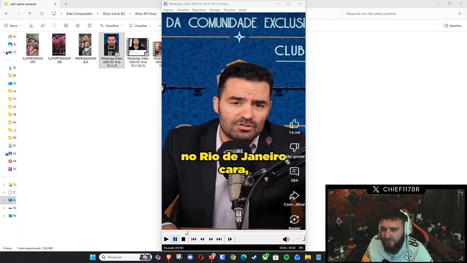This screenshot has height=263, width=467.
Task: Open Bitwarden from the taskbar
Action: click(x=222, y=257)
